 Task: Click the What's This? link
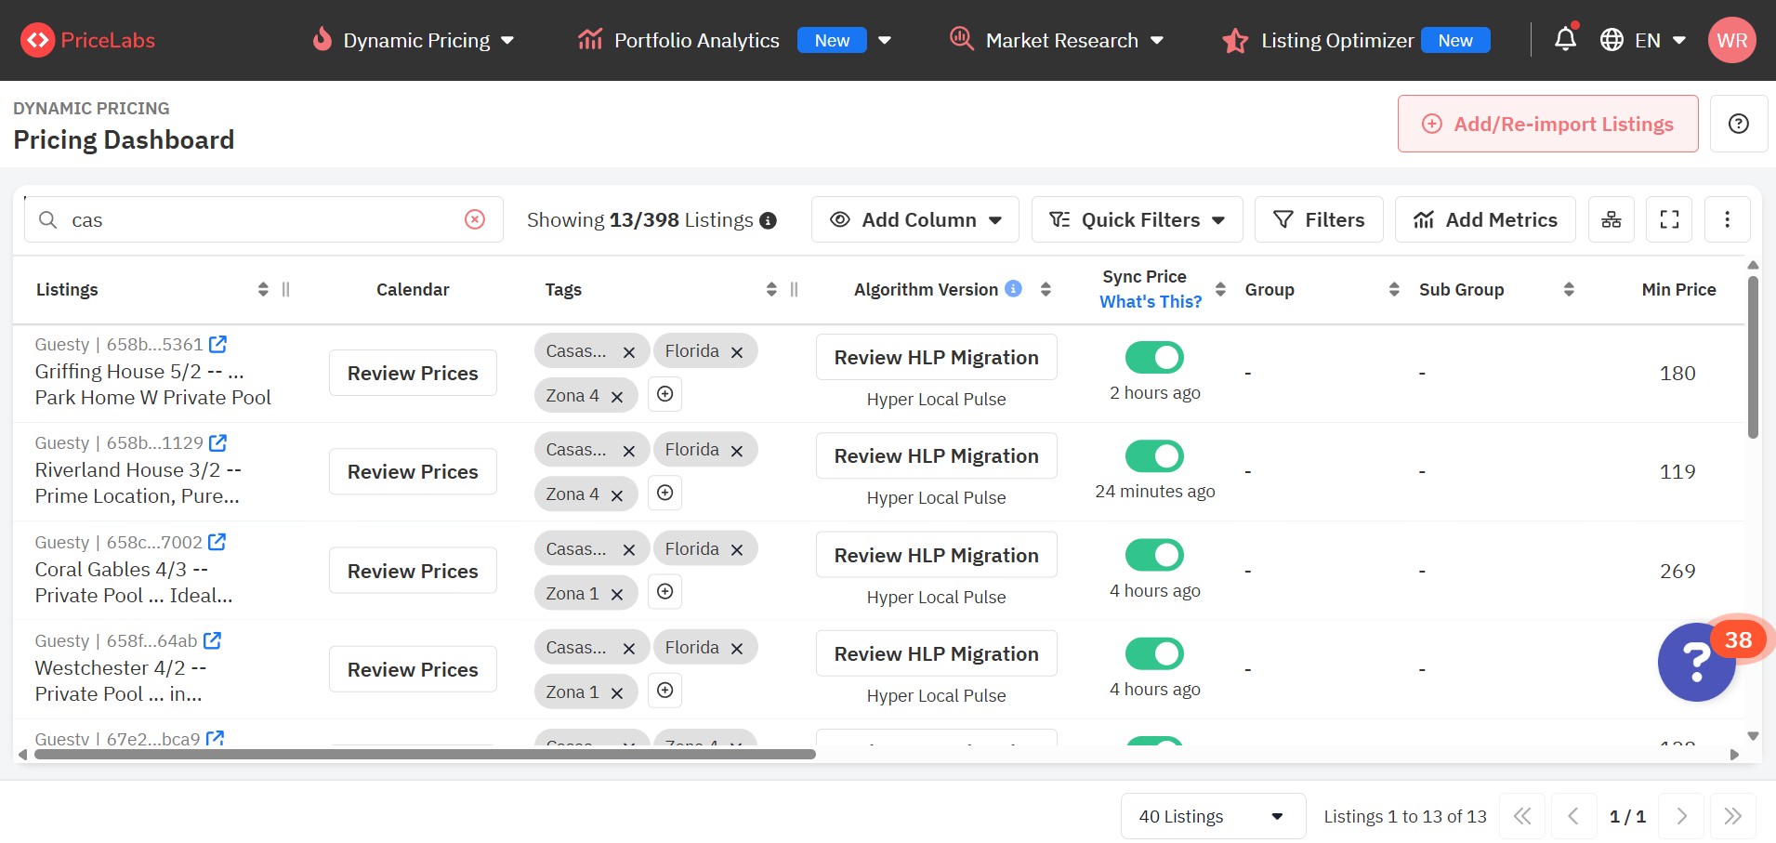(x=1150, y=302)
